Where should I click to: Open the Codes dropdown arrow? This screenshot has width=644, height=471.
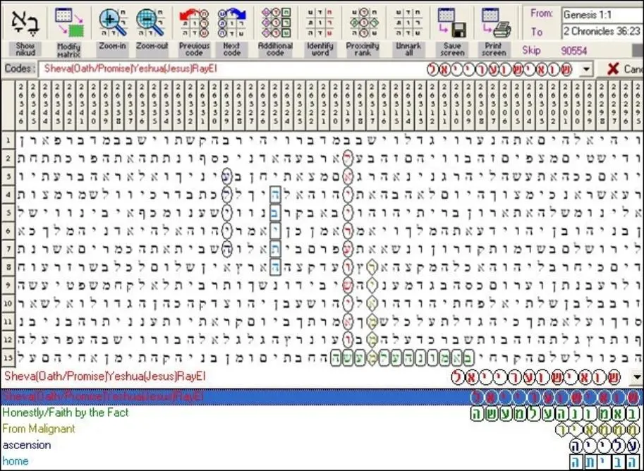pos(586,69)
